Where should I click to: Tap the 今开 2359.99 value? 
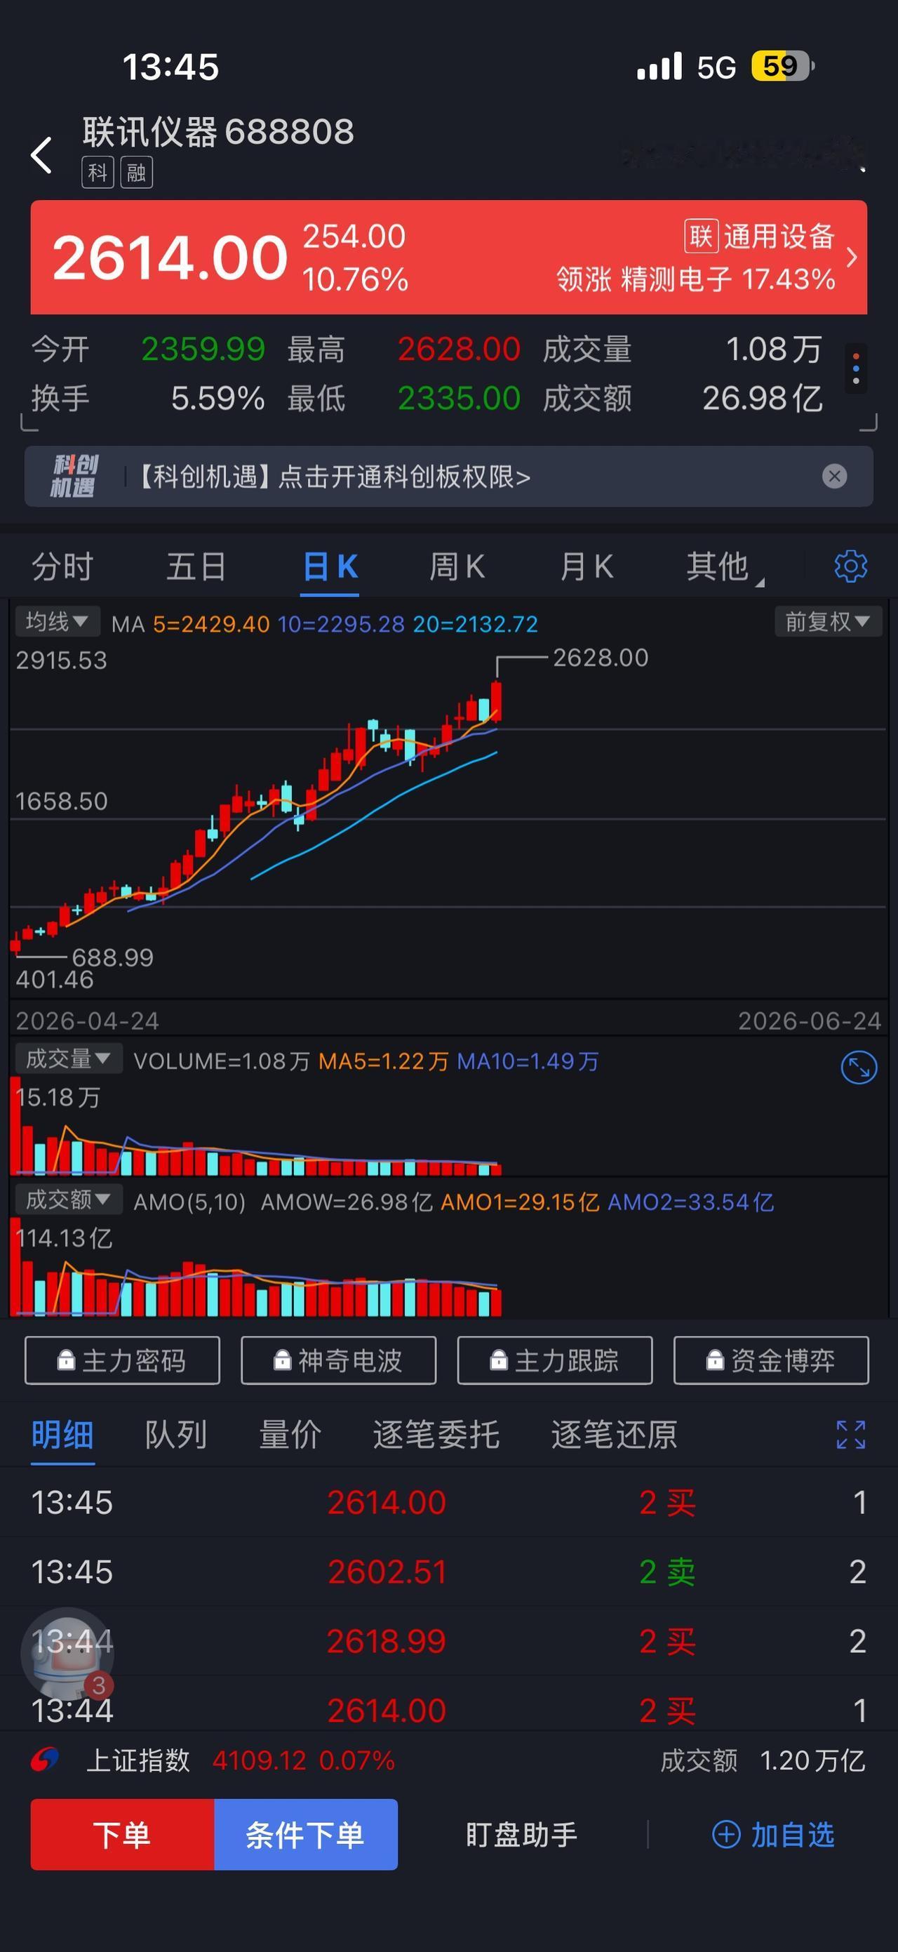pos(203,350)
